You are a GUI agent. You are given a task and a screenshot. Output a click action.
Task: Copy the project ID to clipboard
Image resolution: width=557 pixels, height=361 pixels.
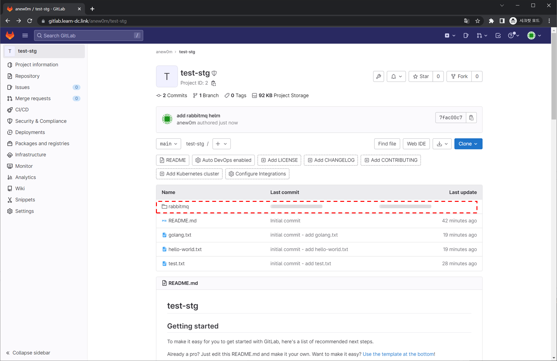[x=213, y=83]
